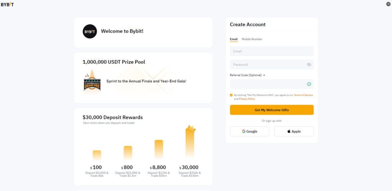The height and width of the screenshot is (191, 392).
Task: Click "Or sign up with" text
Action: point(272,121)
